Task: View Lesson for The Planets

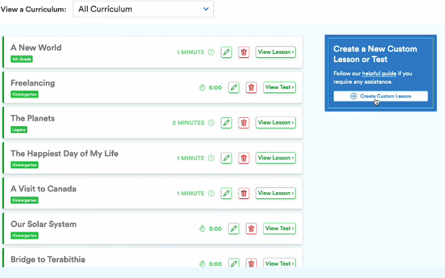Action: [275, 123]
